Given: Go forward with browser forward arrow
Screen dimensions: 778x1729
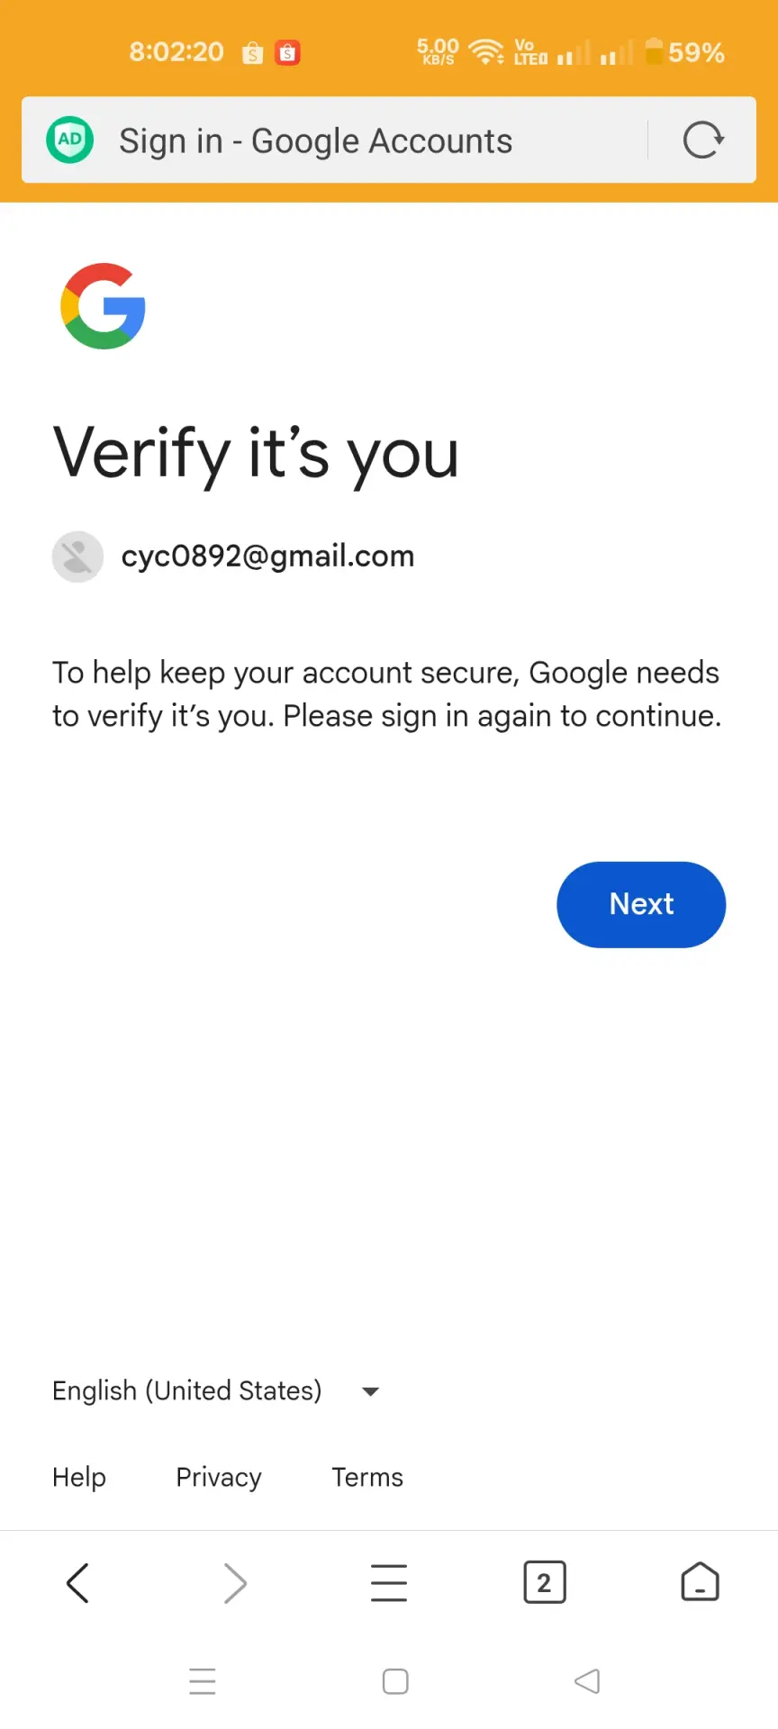Looking at the screenshot, I should (x=234, y=1582).
